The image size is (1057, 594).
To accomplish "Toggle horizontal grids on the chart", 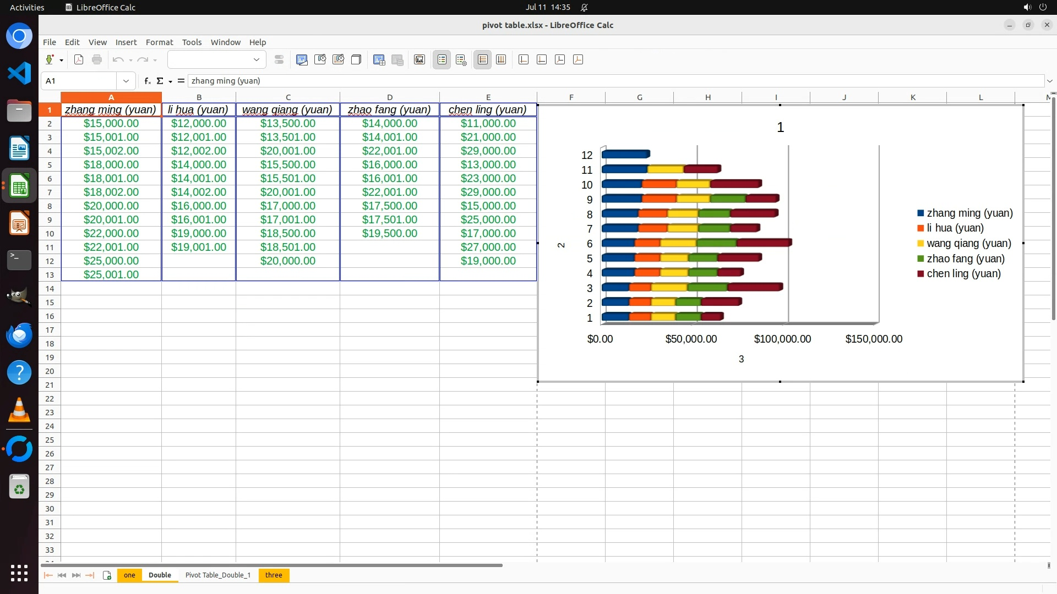I will point(483,60).
